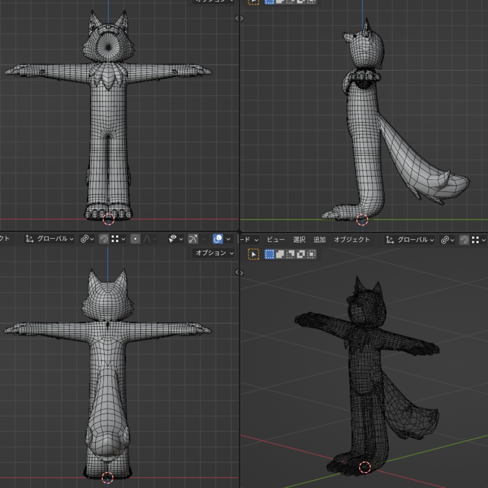Open snap elements dropdown in back-view header
488x488 pixels.
click(118, 239)
